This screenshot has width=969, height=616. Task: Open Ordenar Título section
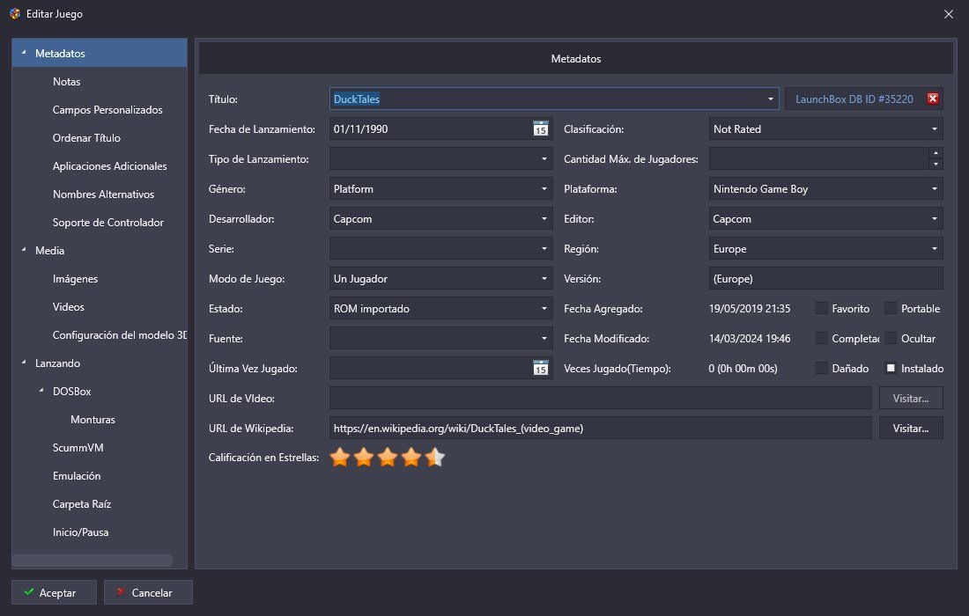coord(86,137)
